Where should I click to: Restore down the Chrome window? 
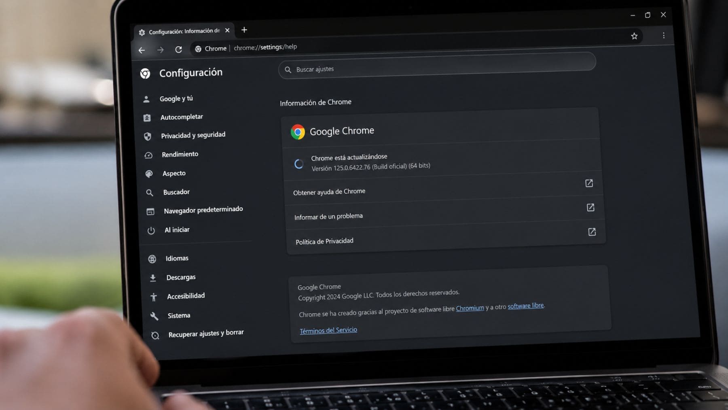pyautogui.click(x=648, y=15)
